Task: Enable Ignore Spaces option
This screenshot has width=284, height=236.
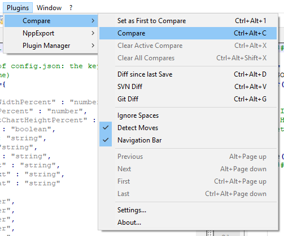Action: pyautogui.click(x=188, y=115)
